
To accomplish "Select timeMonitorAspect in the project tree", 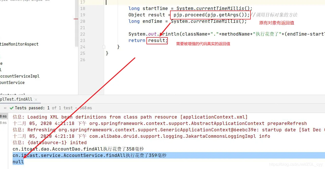I will click(x=19, y=44).
